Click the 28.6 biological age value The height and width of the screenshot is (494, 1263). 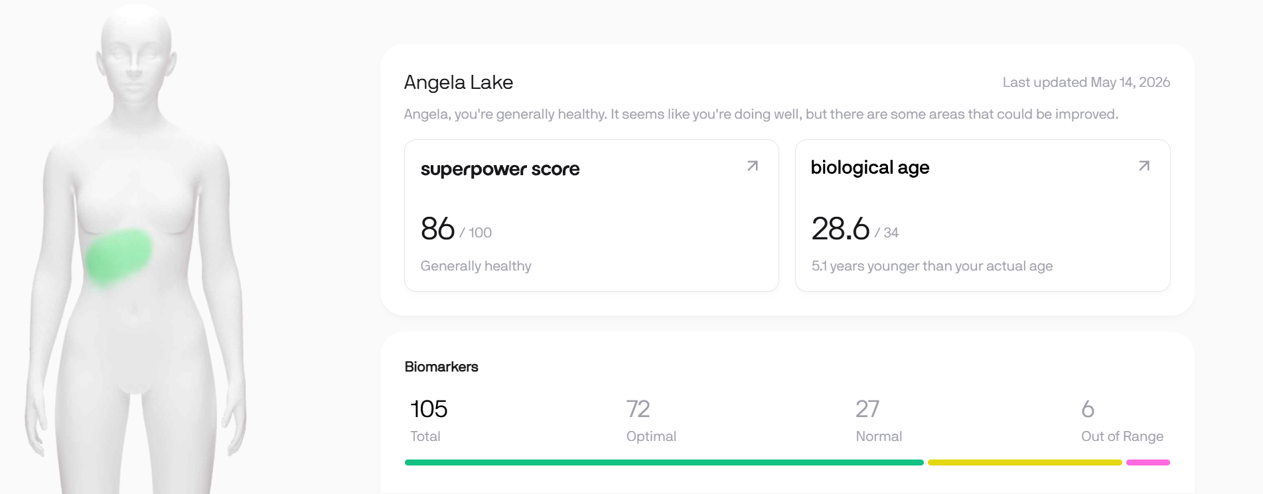(x=840, y=229)
